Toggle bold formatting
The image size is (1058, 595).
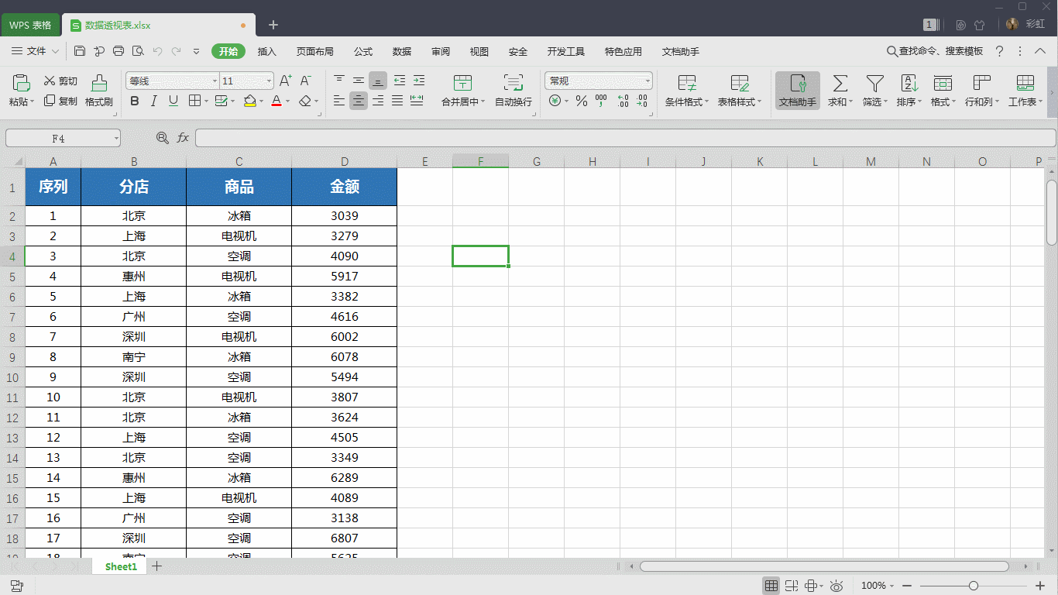click(x=134, y=101)
